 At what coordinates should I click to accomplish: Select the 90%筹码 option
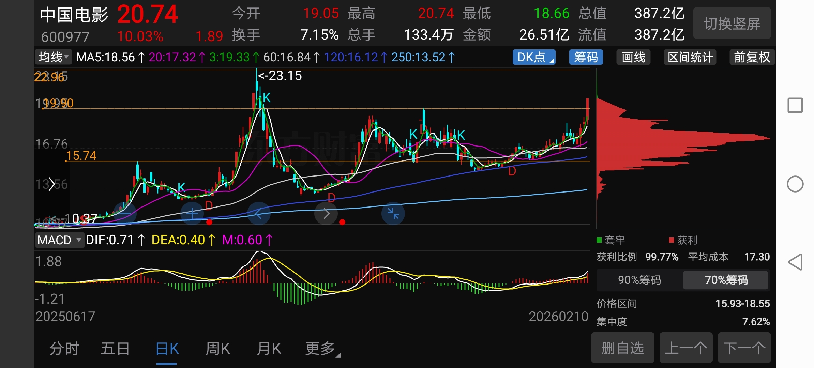point(639,280)
